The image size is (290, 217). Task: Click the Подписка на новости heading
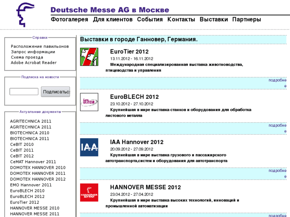40,77
